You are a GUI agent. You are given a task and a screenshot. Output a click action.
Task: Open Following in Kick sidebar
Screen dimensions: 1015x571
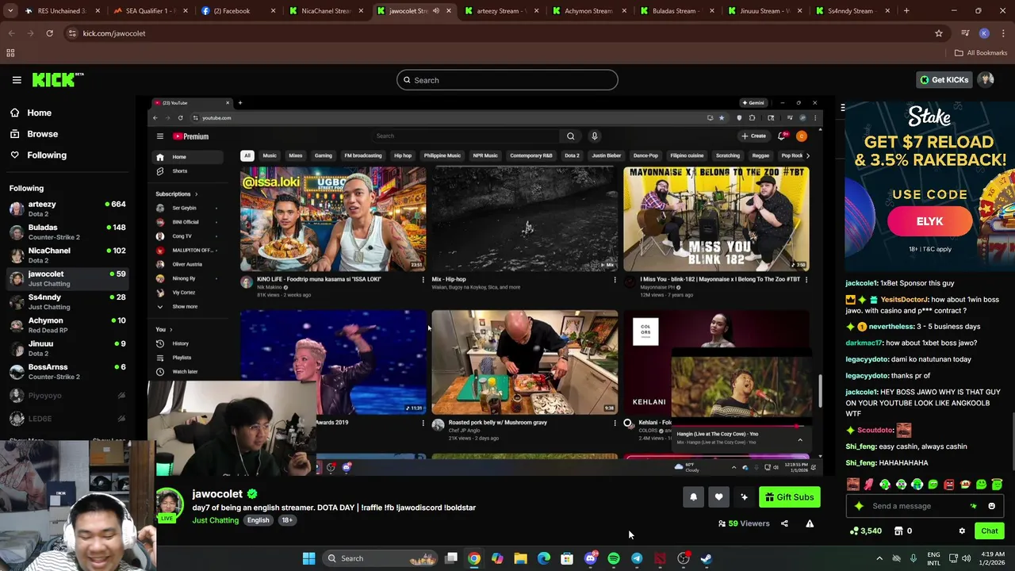tap(47, 155)
